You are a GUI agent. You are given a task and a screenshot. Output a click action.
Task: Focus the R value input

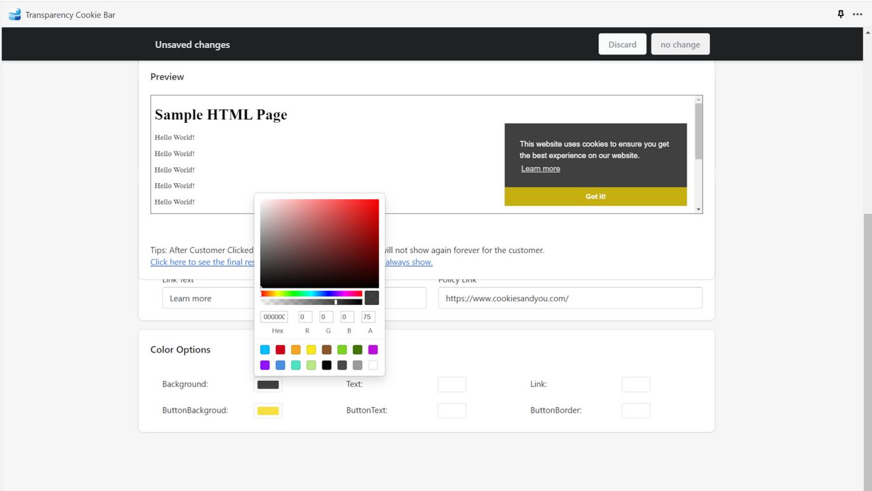(305, 317)
